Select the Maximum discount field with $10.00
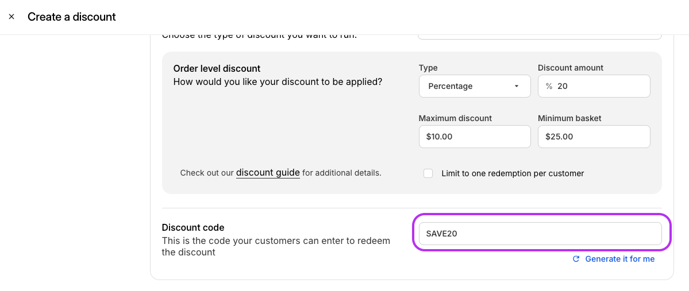The width and height of the screenshot is (689, 291). click(x=475, y=137)
